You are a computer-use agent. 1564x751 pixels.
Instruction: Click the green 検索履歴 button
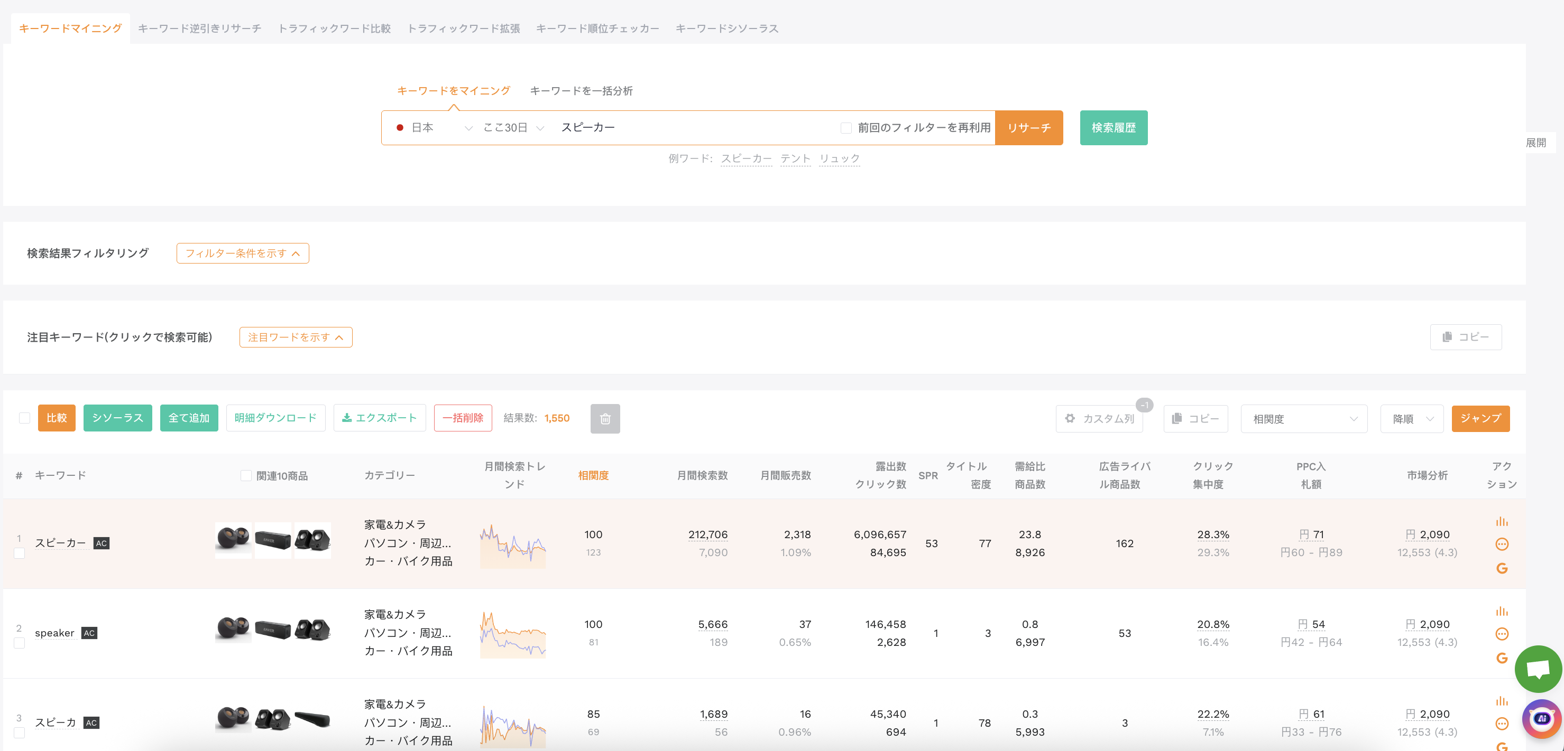click(x=1114, y=128)
